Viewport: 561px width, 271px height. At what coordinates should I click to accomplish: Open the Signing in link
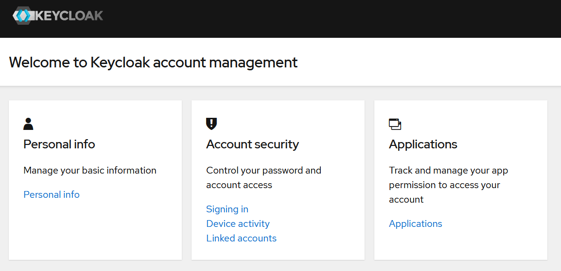227,209
